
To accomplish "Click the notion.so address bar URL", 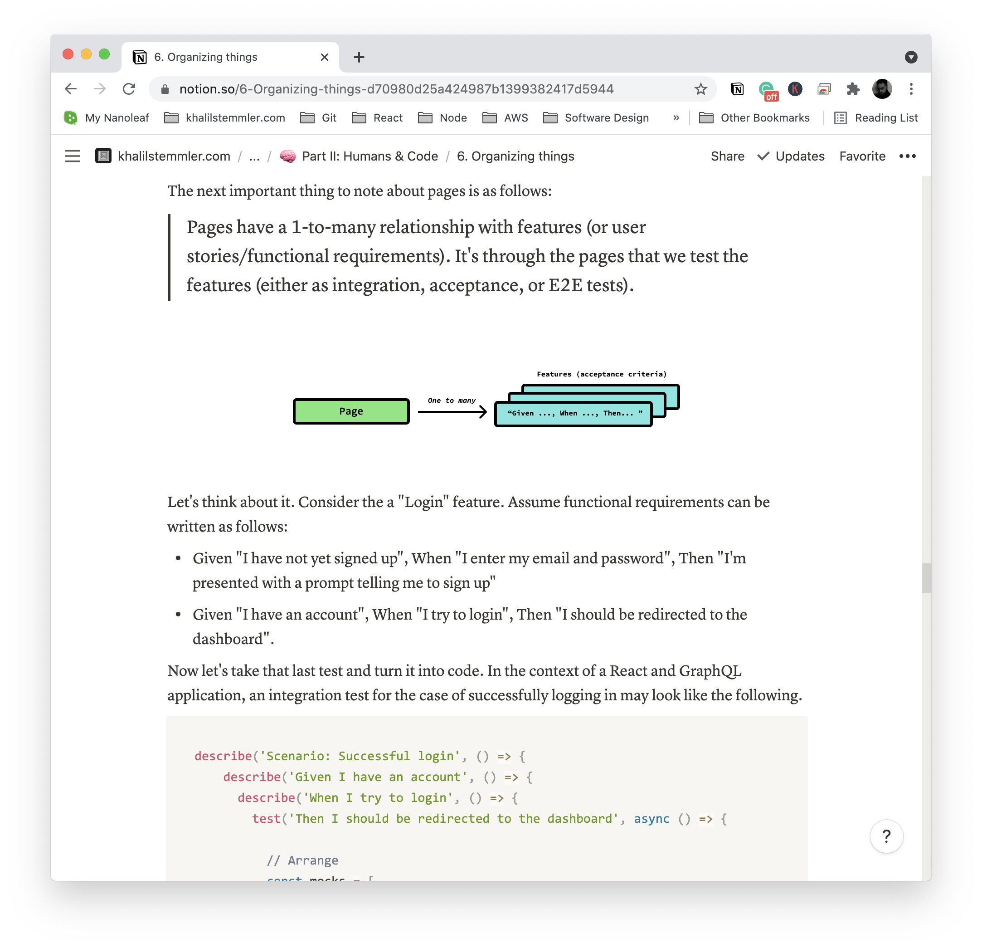I will tap(396, 89).
